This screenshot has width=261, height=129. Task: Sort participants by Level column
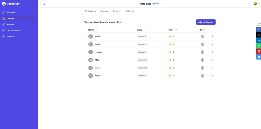click(204, 30)
